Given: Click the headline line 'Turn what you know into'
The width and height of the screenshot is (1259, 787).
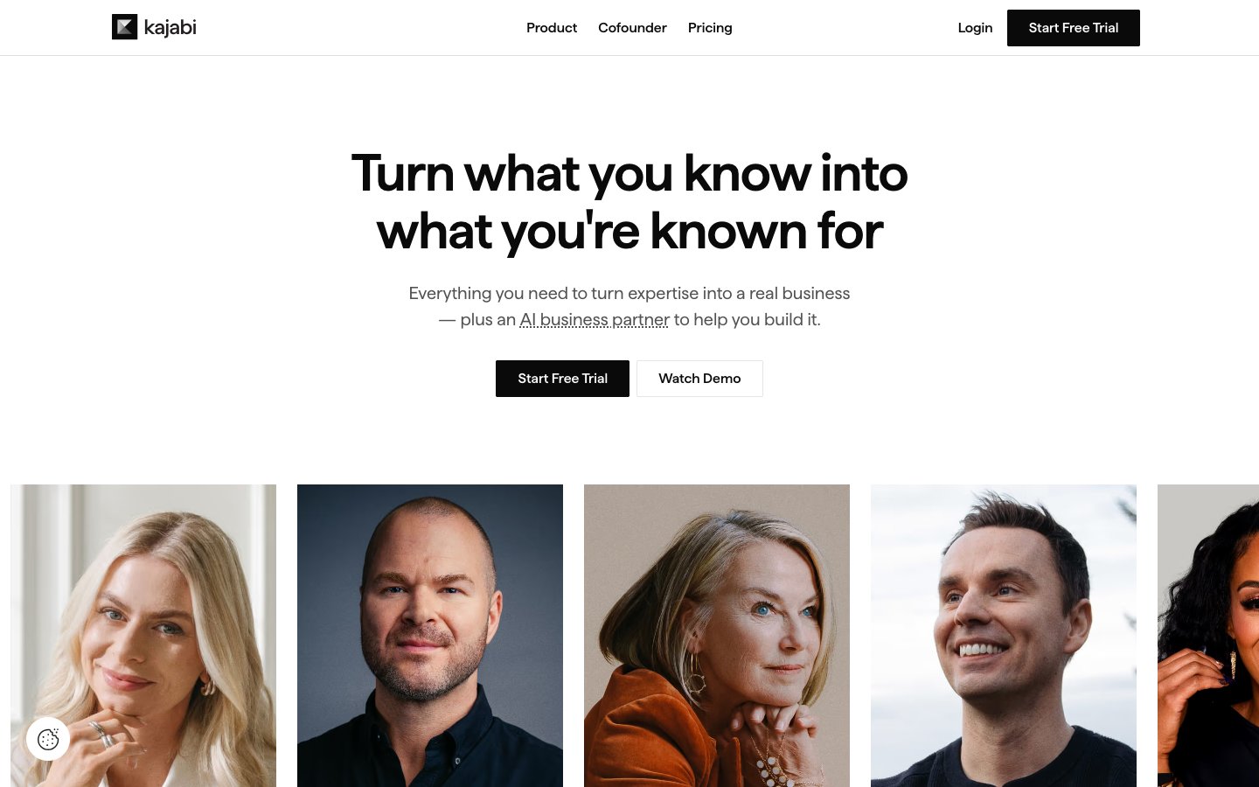Looking at the screenshot, I should click(x=629, y=173).
